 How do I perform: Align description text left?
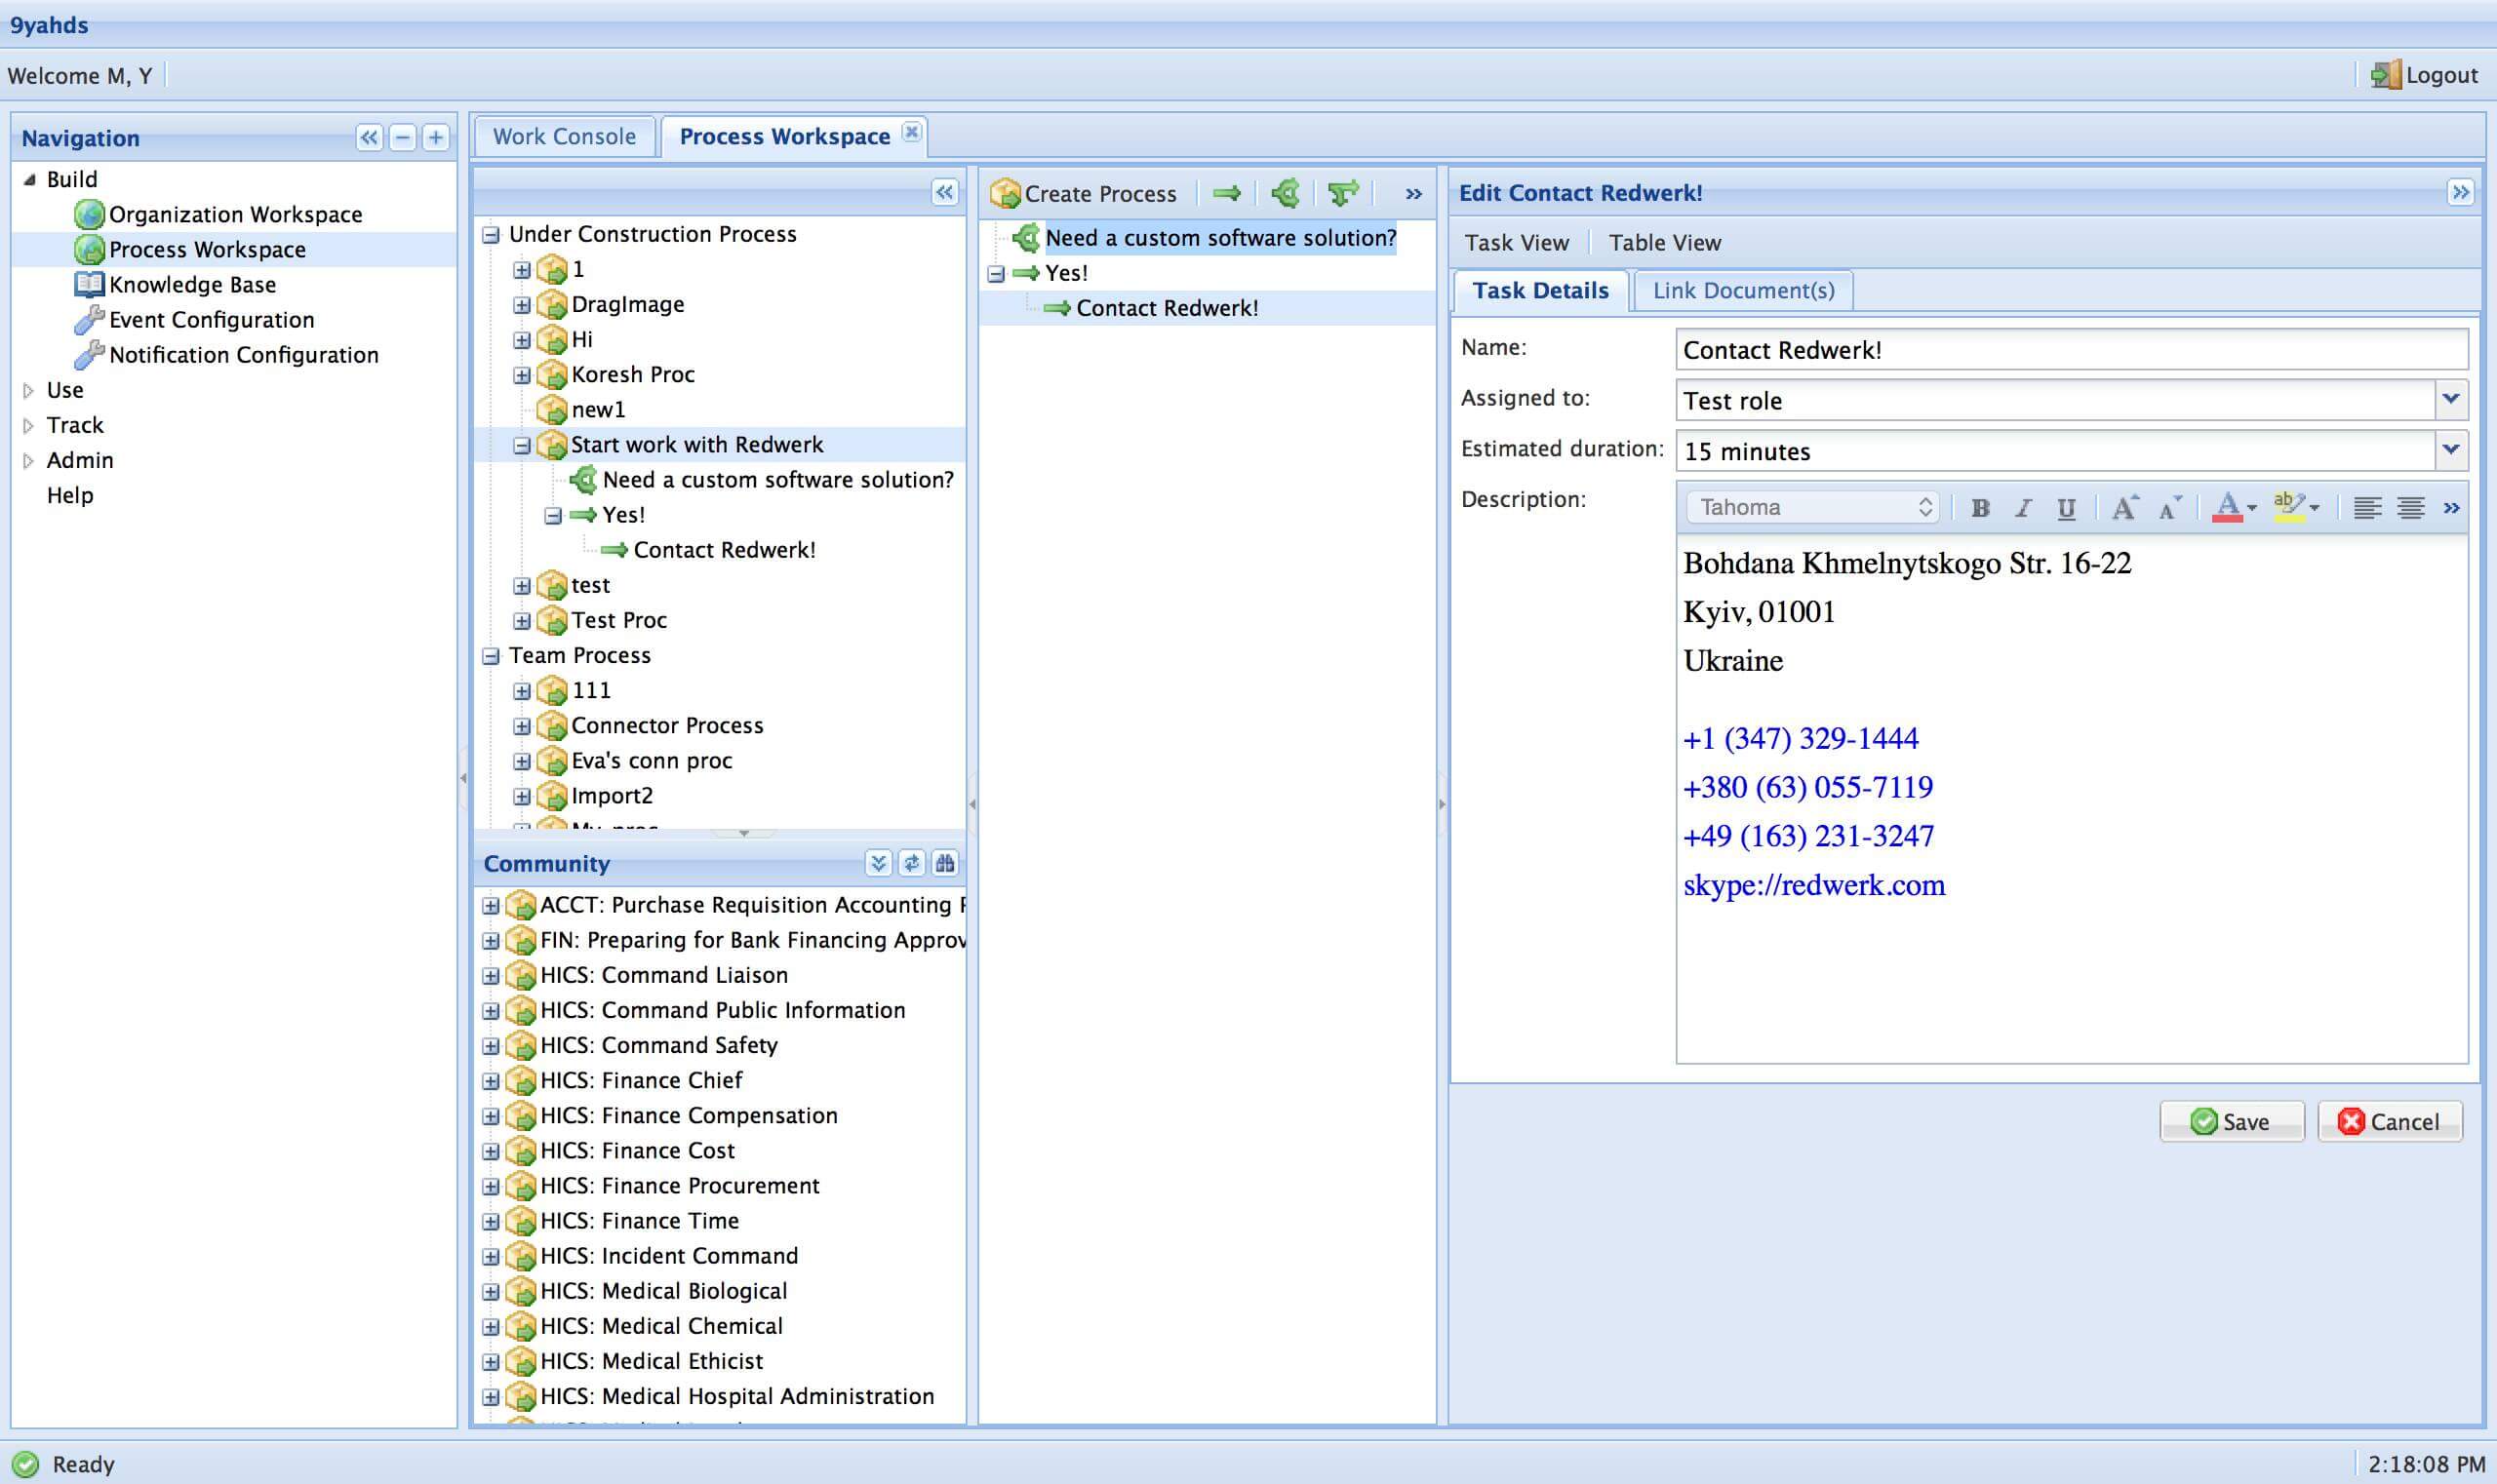(2366, 508)
